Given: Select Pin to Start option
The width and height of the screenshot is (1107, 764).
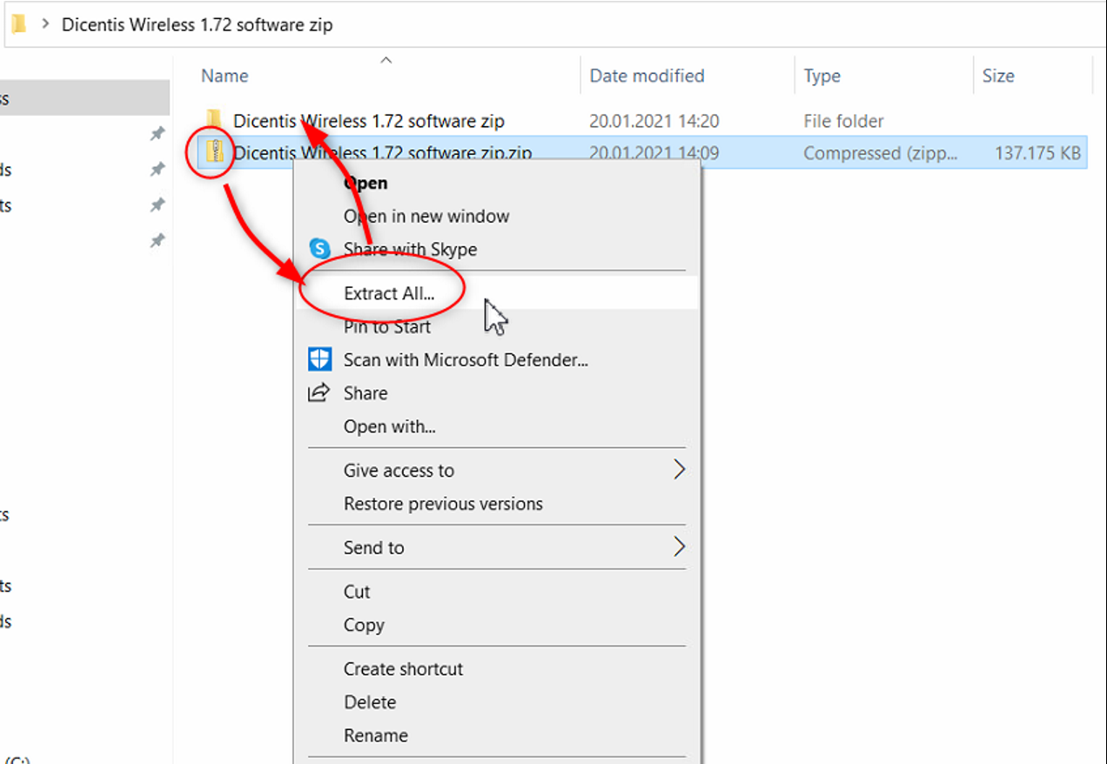Looking at the screenshot, I should (x=387, y=327).
